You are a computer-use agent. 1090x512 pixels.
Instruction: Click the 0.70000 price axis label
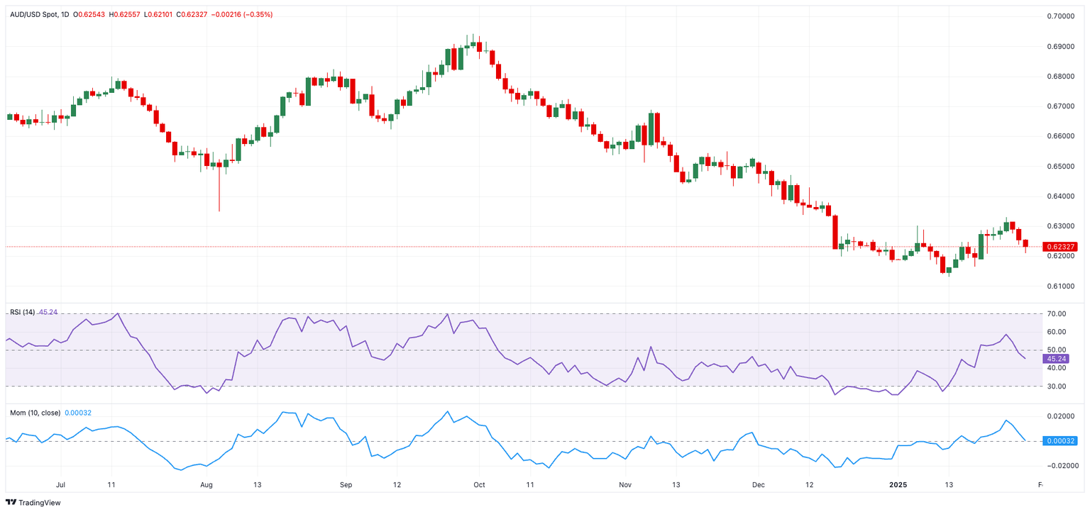click(x=1060, y=16)
